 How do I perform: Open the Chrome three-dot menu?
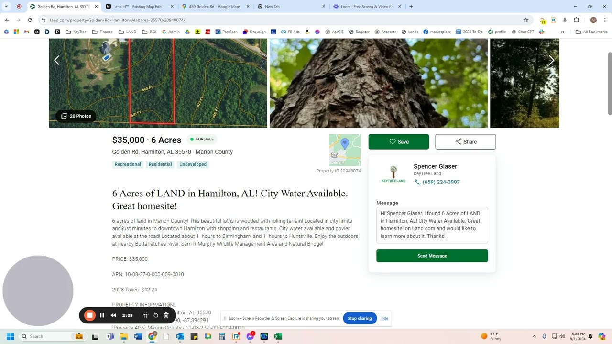point(605,20)
